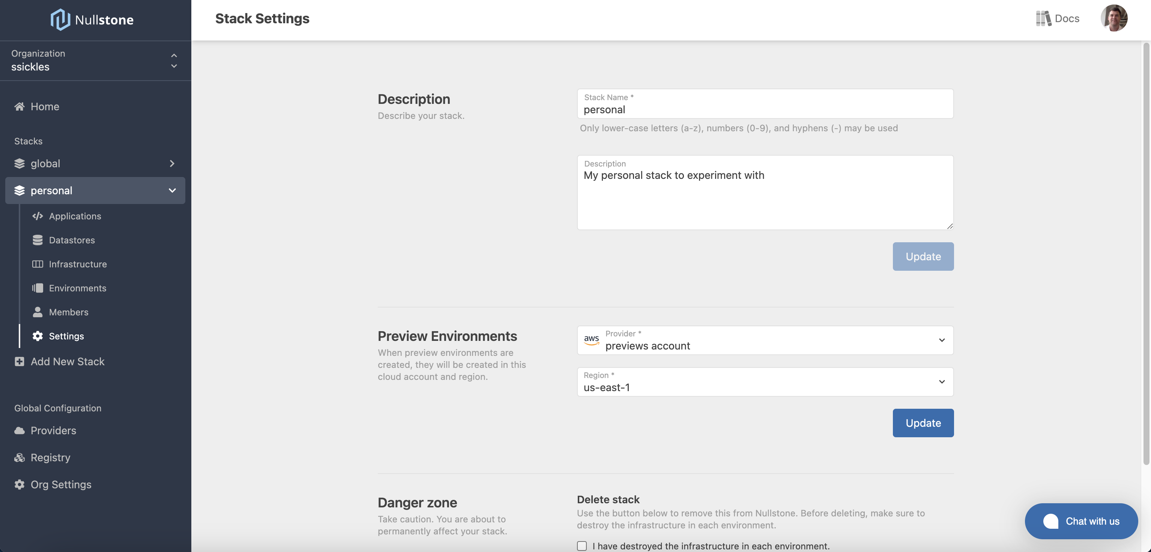Expand the organization ssickles dropdown

tap(172, 60)
